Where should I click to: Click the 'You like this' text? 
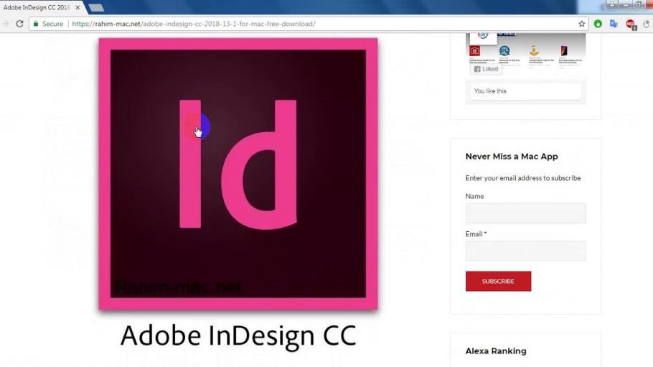coord(490,91)
